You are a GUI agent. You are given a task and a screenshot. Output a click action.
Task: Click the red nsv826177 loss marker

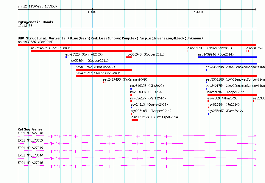pyautogui.click(x=131, y=101)
